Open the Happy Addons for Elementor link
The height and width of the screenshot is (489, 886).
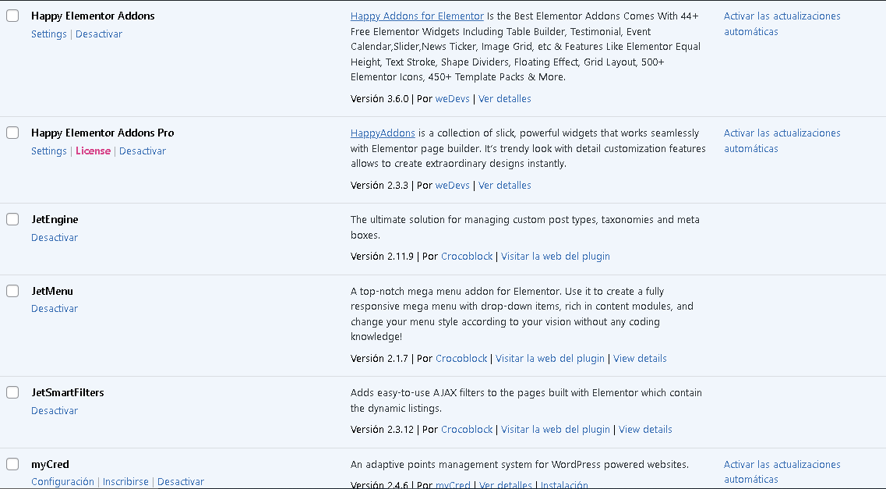(x=417, y=16)
